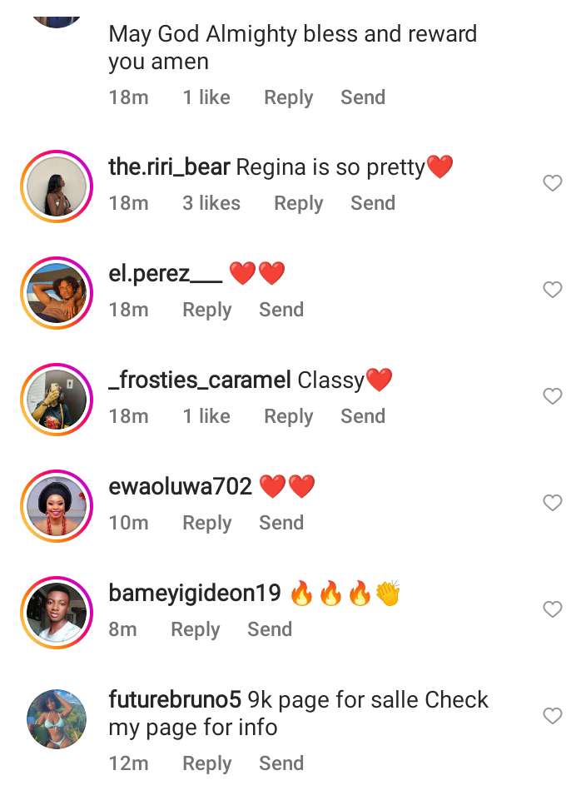Open bameyigideon19's avatar
Viewport: 581px width, 810px height.
pos(57,612)
